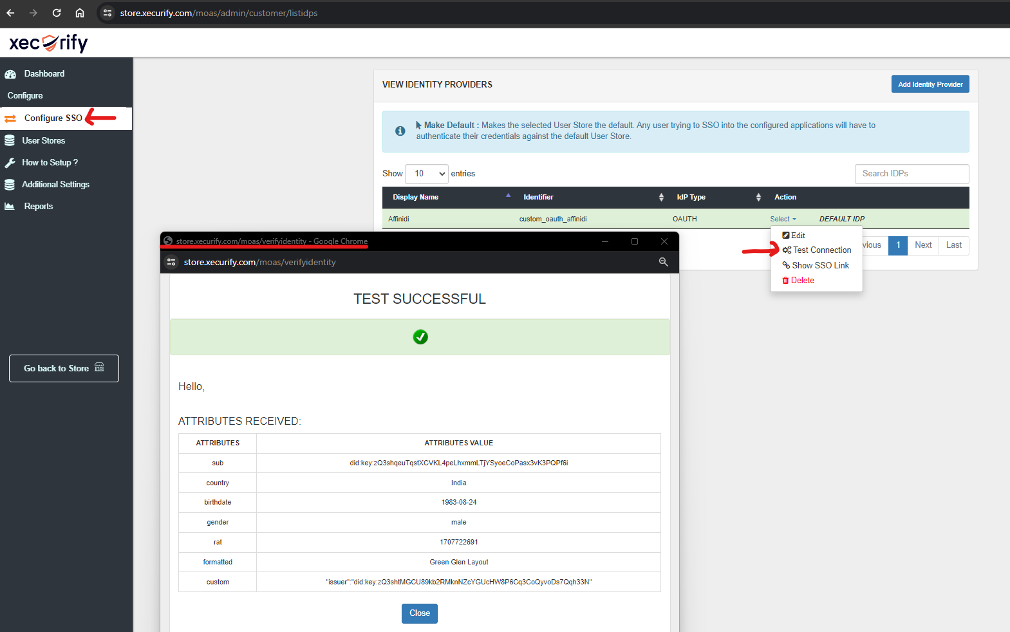Click the Search IDPs input field

pos(912,174)
